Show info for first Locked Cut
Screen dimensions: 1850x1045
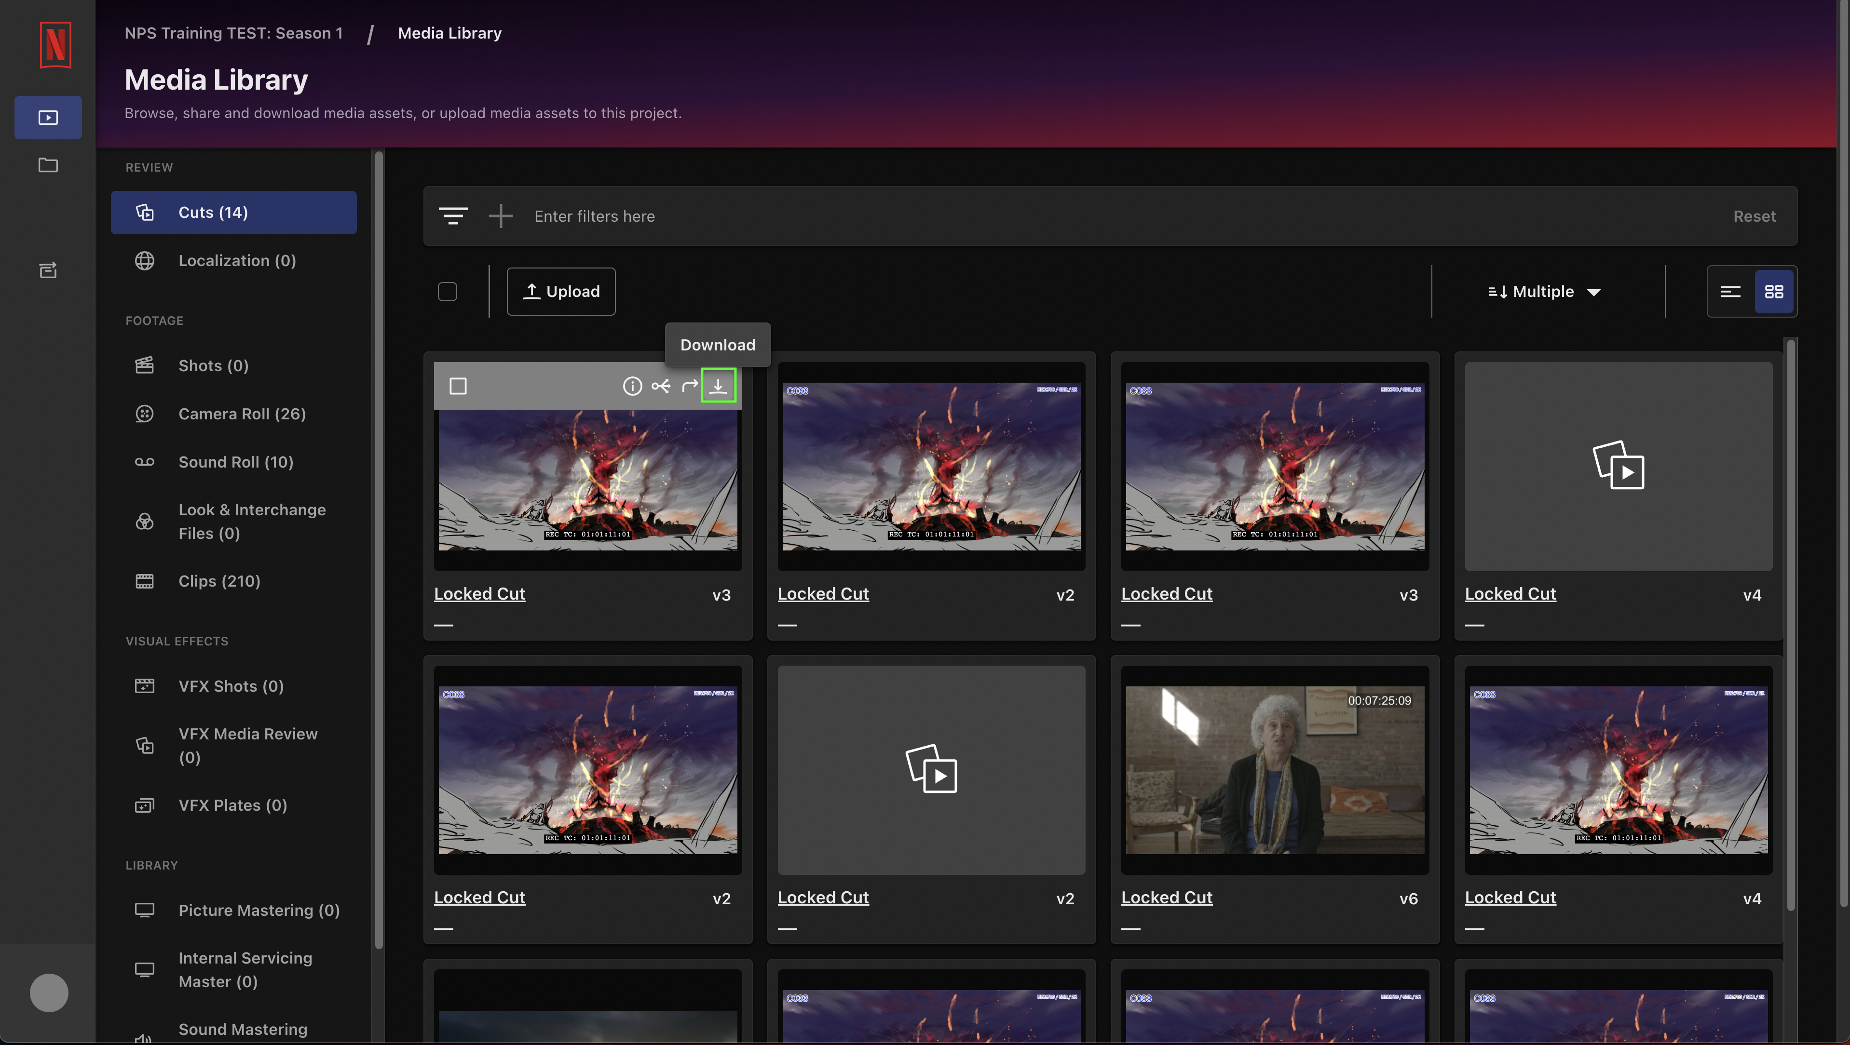click(632, 386)
